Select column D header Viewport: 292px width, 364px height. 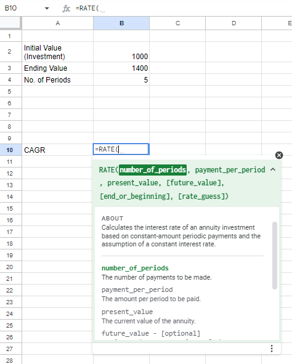(233, 23)
